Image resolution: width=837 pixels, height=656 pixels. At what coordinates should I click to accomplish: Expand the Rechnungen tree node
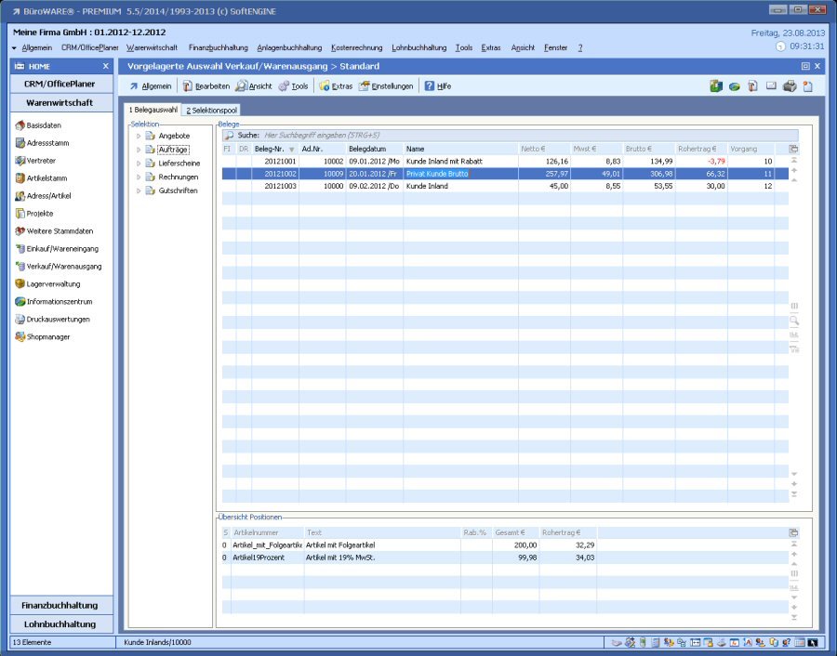click(x=139, y=177)
